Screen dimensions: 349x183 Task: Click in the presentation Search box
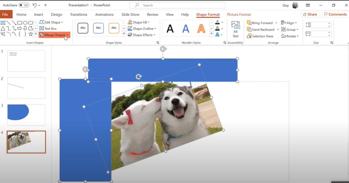(x=177, y=5)
